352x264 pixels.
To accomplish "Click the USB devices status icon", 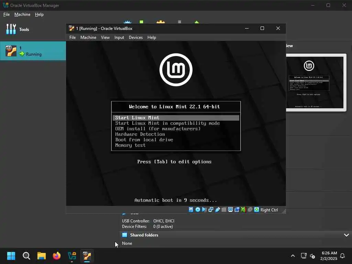I will click(x=217, y=210).
